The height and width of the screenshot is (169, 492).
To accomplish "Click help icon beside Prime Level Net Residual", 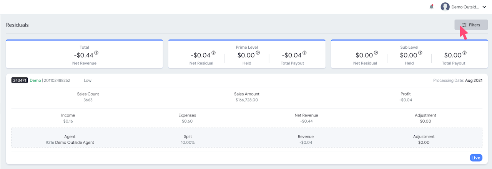I will tap(213, 53).
